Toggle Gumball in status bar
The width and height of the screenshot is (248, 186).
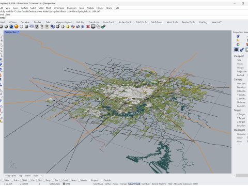click(145, 184)
